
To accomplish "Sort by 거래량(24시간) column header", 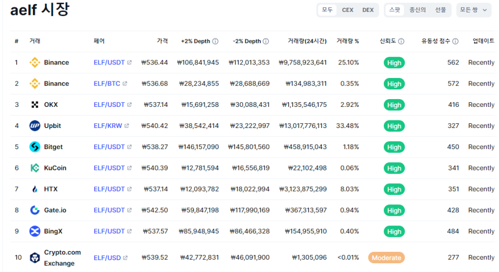I will (x=307, y=41).
